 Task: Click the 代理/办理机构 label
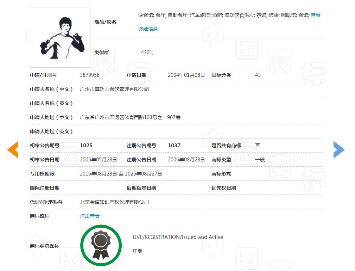(x=46, y=202)
